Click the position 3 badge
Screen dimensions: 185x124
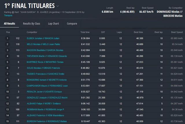8,50
